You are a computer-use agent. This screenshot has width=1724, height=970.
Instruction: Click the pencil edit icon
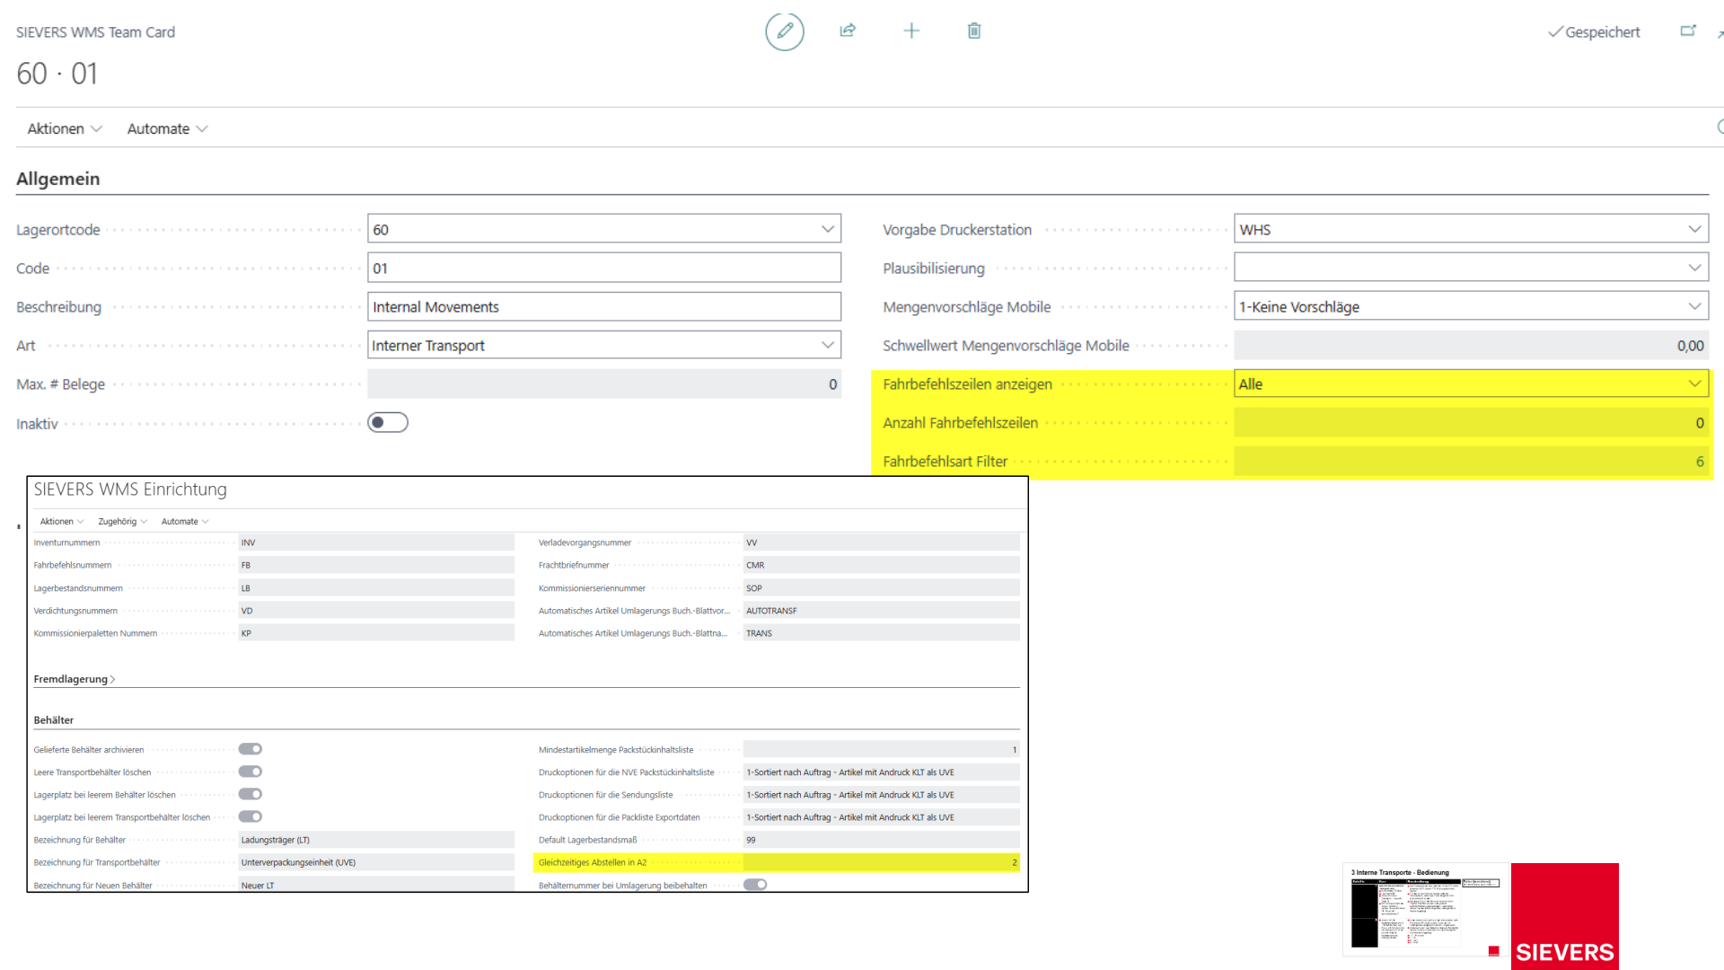[x=784, y=31]
